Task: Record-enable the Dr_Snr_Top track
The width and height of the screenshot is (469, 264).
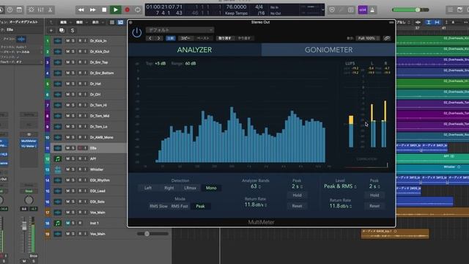Action: coord(80,62)
